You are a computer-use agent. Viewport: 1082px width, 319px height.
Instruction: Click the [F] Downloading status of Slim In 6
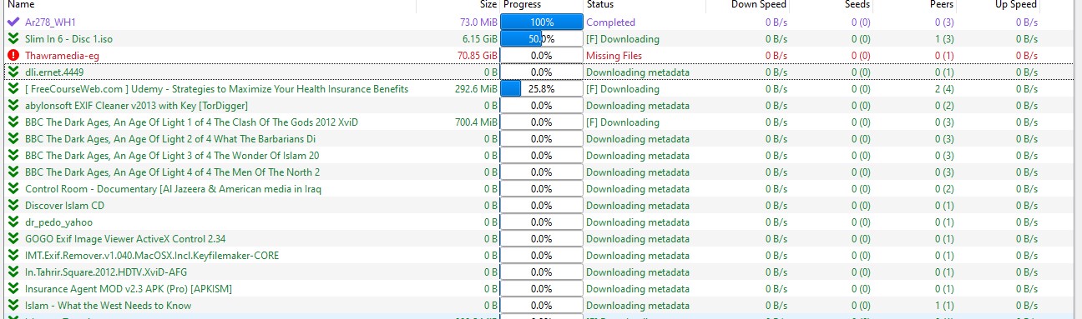[622, 38]
